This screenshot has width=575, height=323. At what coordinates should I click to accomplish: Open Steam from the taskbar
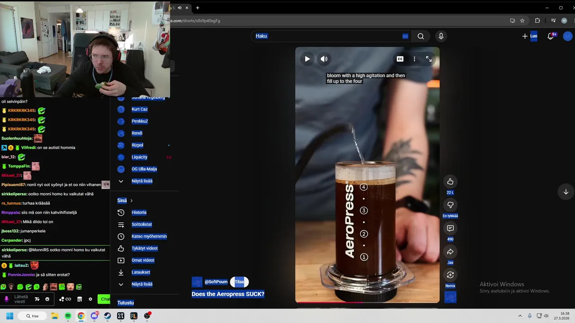coord(107,316)
